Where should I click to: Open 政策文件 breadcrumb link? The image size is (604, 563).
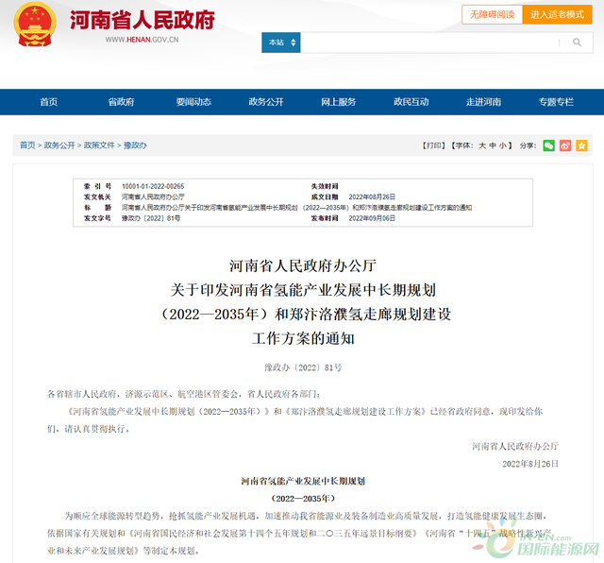point(99,145)
